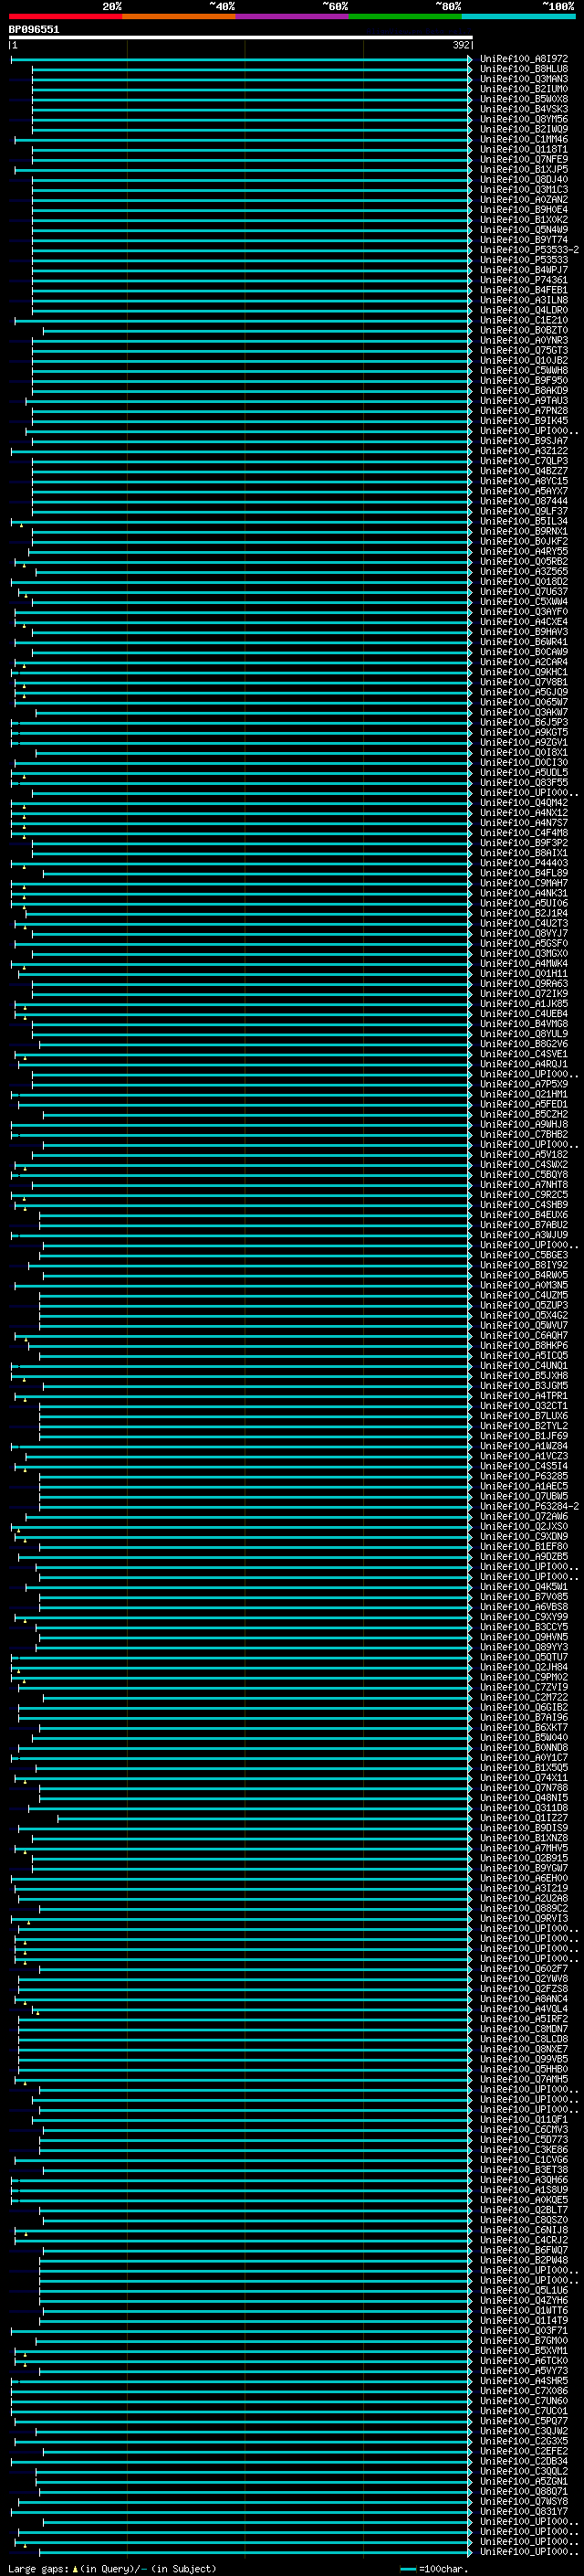This screenshot has height=2576, width=584.
Task: Click the cyan ~100% identity legend bar
Action: pyautogui.click(x=518, y=16)
